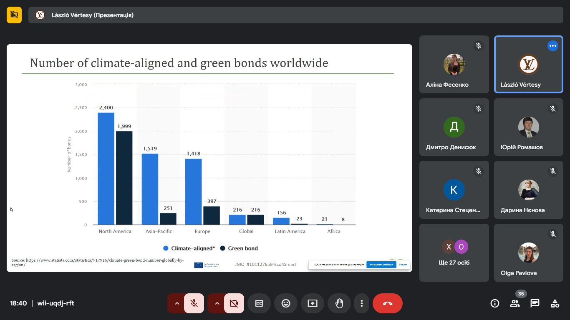
Task: Toggle the microphone mute button
Action: tap(194, 303)
